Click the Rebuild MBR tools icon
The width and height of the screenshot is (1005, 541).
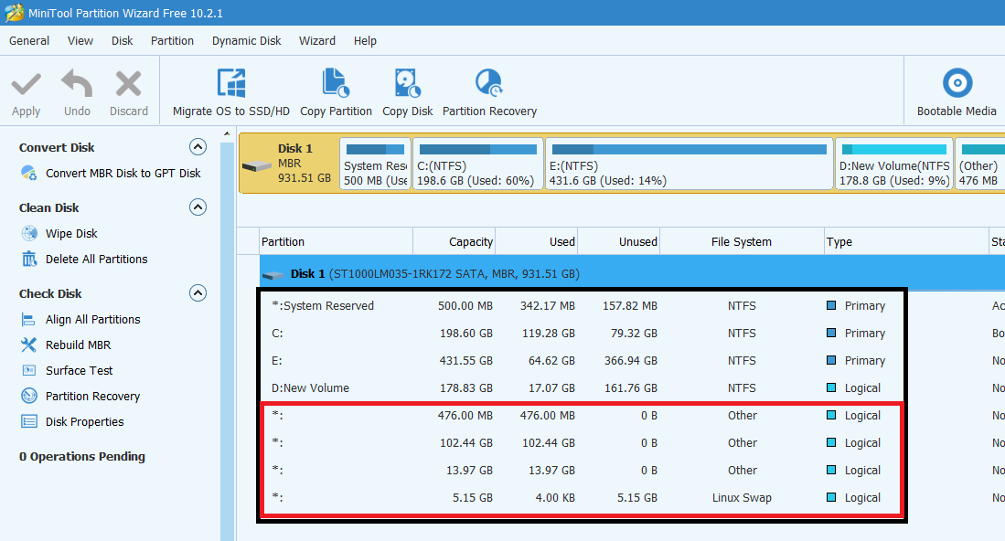pyautogui.click(x=29, y=345)
